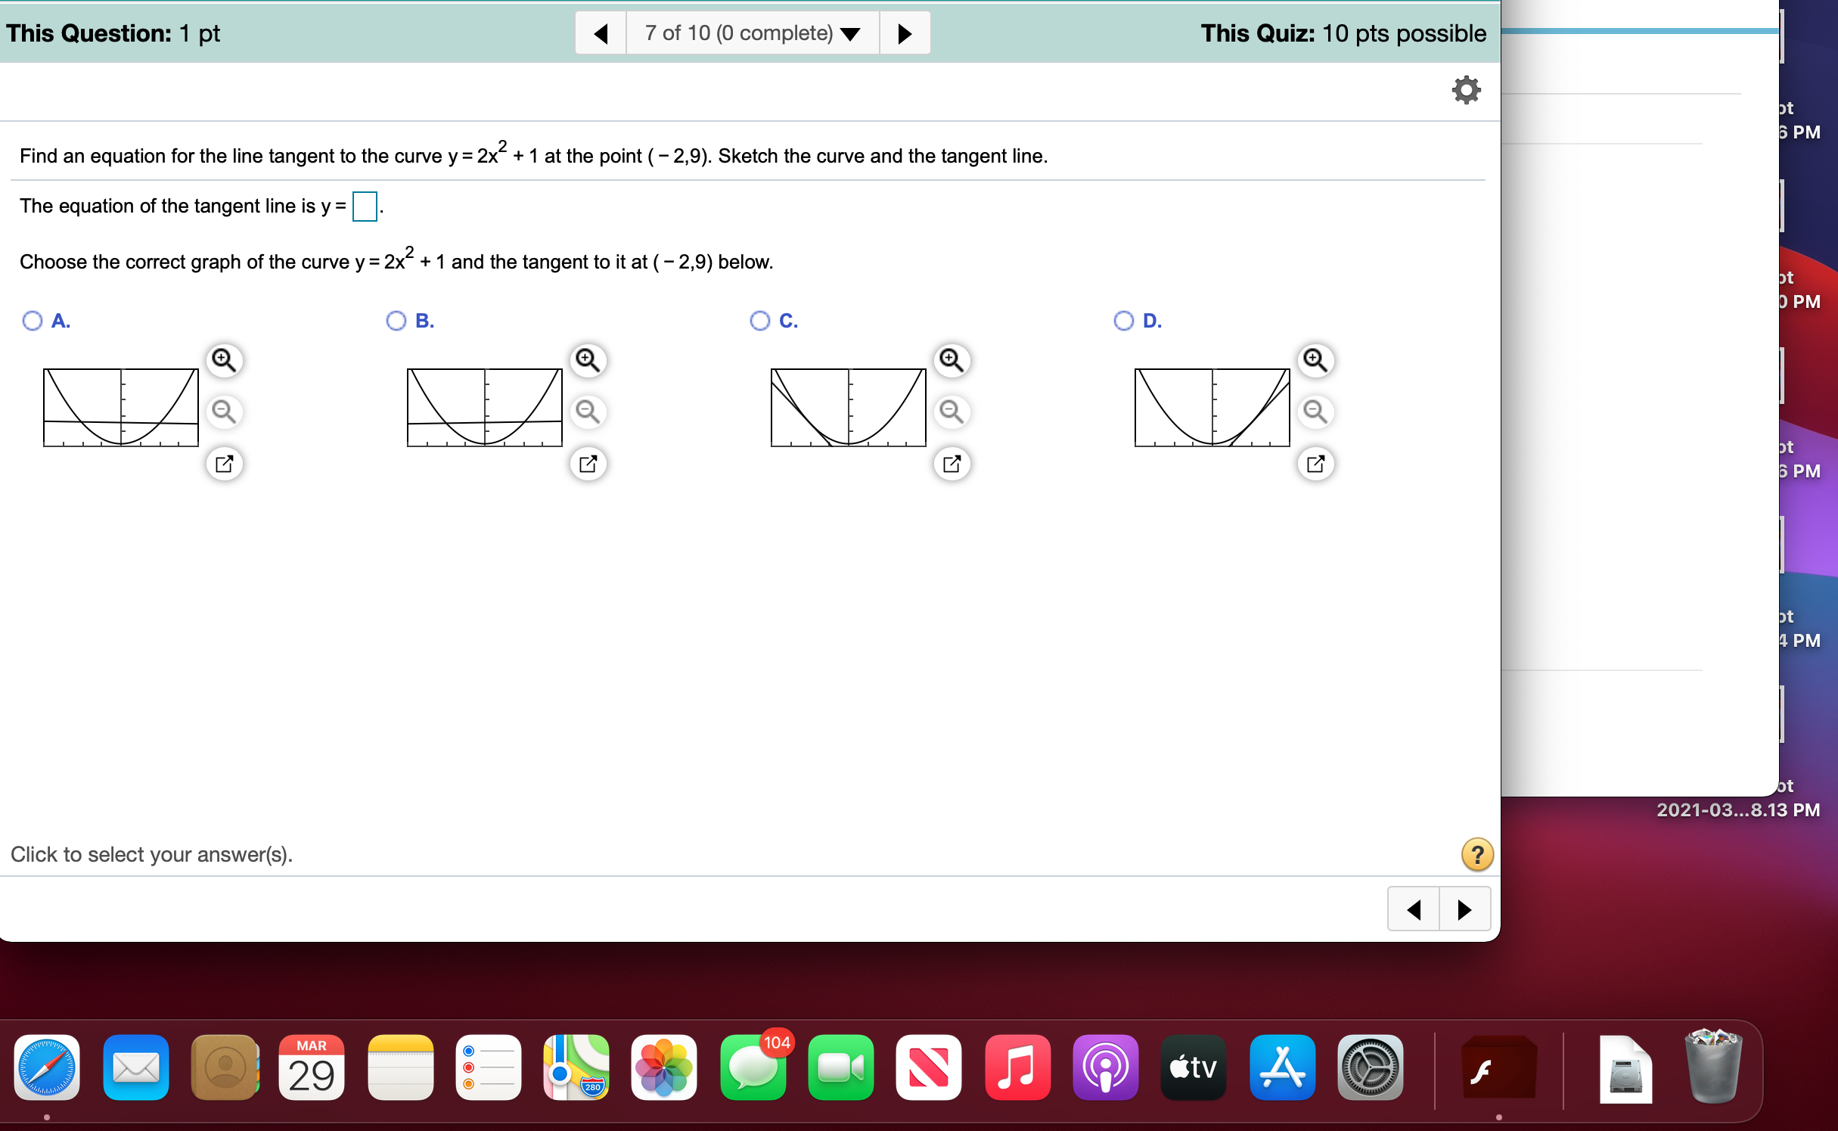The image size is (1838, 1131).
Task: Open the question settings gear
Action: click(1466, 89)
